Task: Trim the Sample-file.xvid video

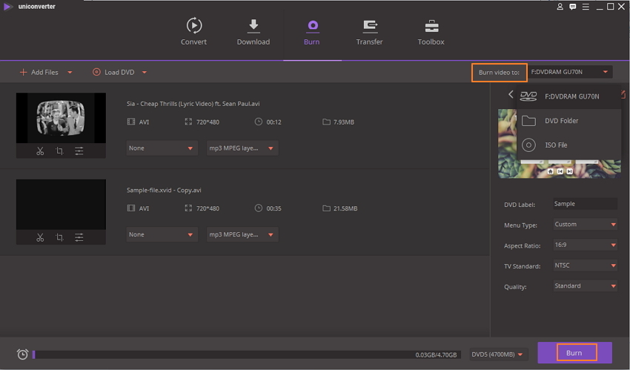Action: tap(40, 237)
